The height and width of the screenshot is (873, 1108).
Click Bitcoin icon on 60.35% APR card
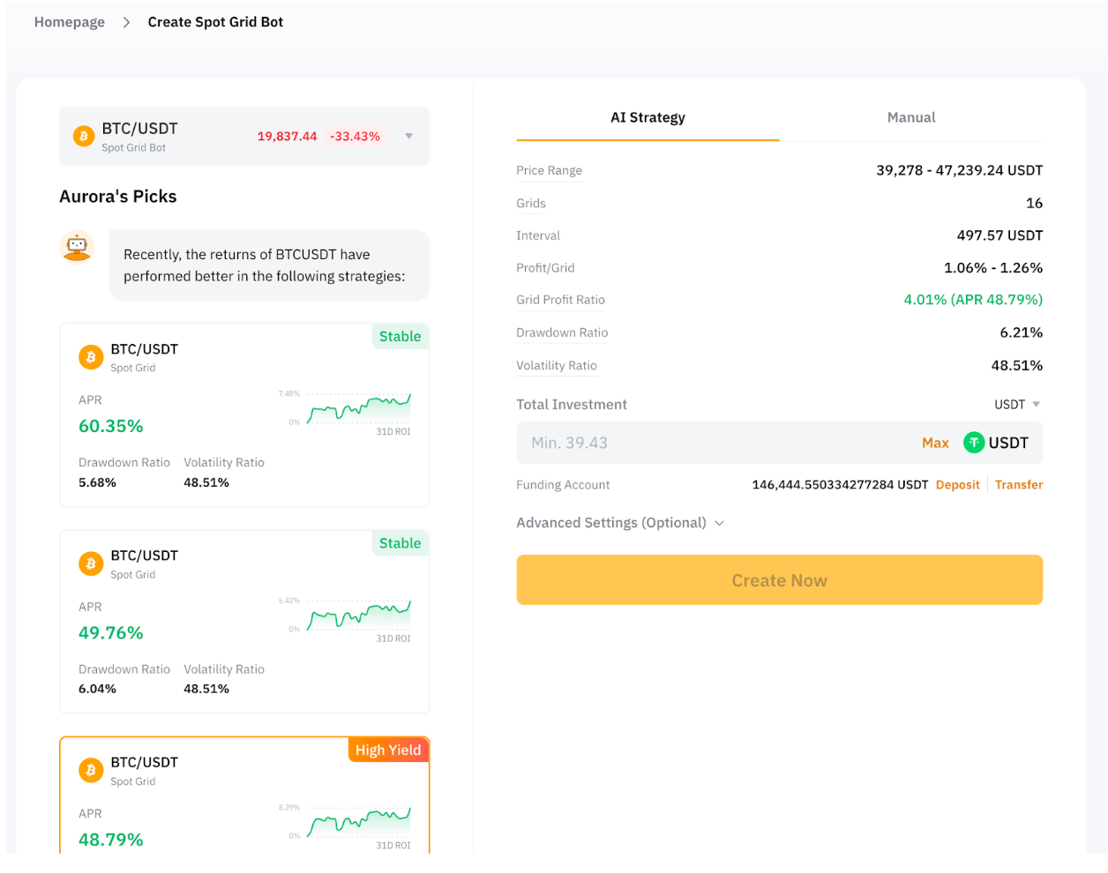[91, 357]
